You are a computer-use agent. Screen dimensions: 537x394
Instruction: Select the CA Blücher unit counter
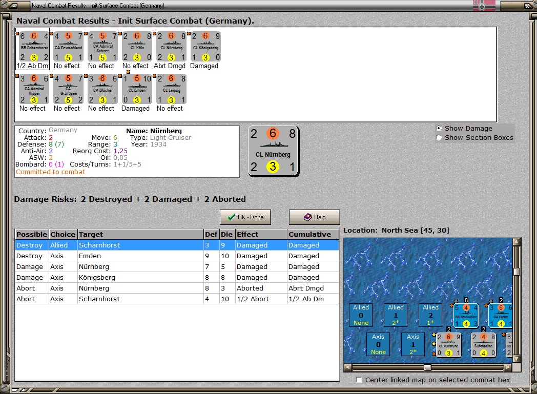click(x=102, y=89)
